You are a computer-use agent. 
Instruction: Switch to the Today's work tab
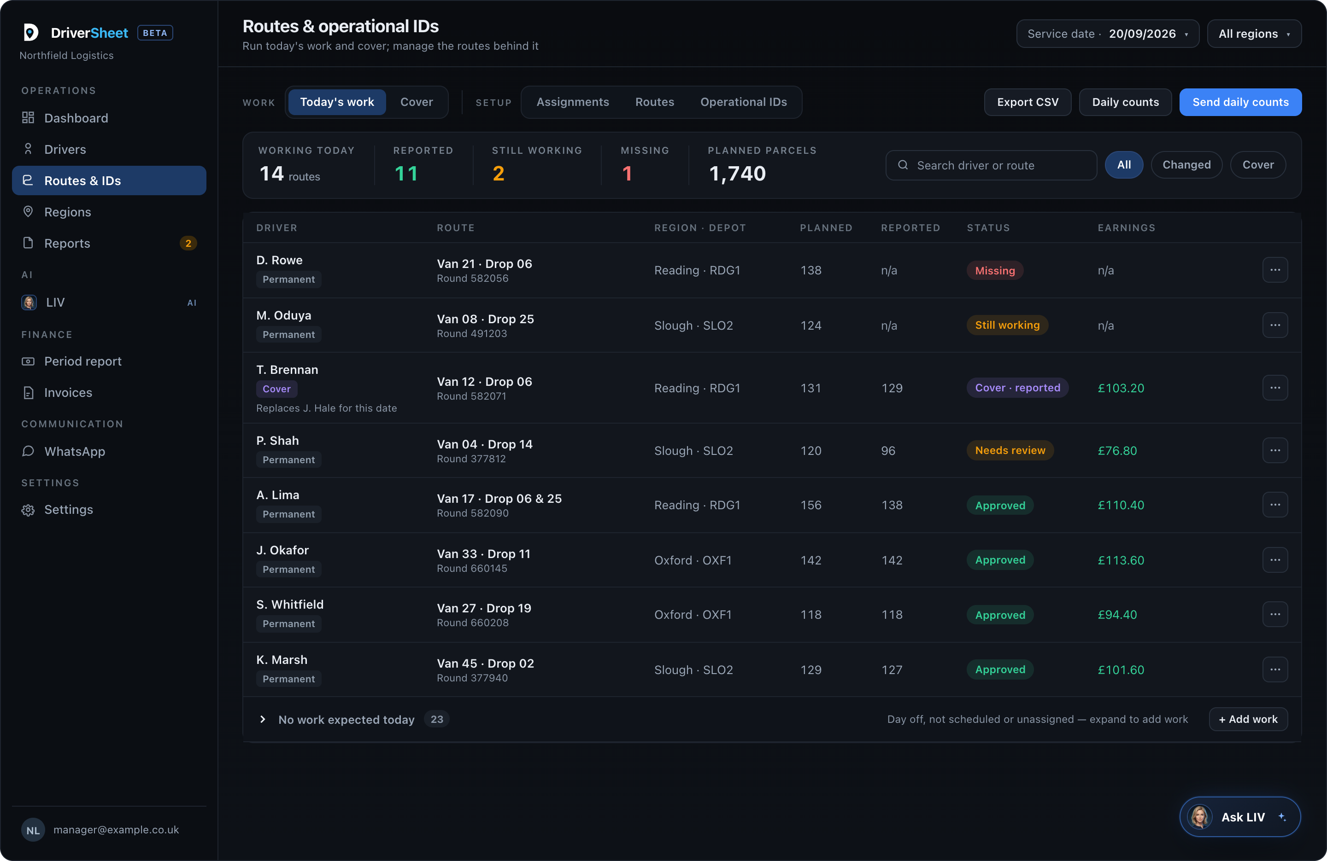[337, 102]
